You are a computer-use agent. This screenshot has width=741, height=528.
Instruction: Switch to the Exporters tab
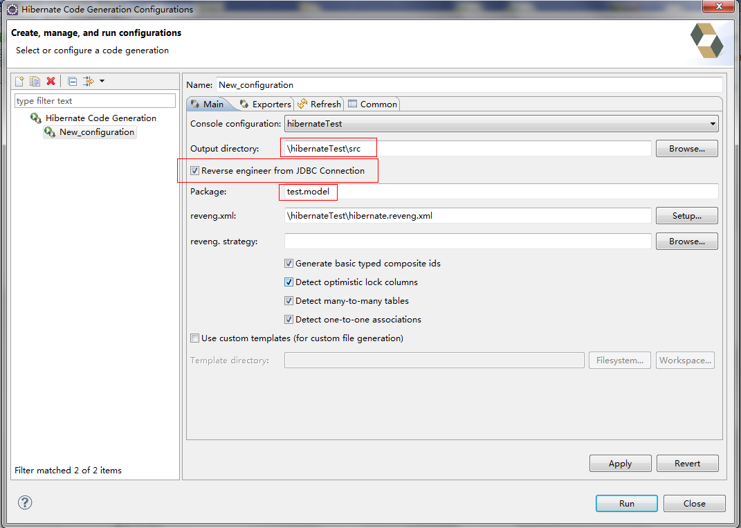(x=270, y=104)
